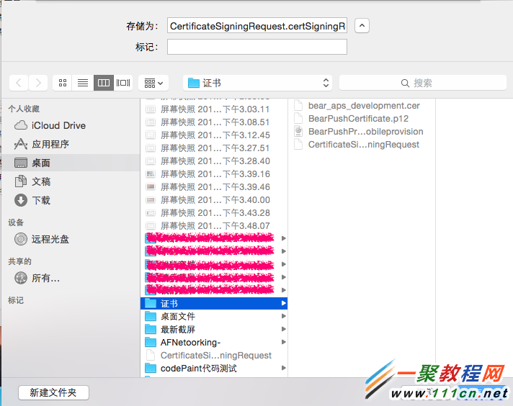Image resolution: width=513 pixels, height=406 pixels.
Task: Click the BearPushCertificate.p12 file icon
Action: click(x=298, y=118)
